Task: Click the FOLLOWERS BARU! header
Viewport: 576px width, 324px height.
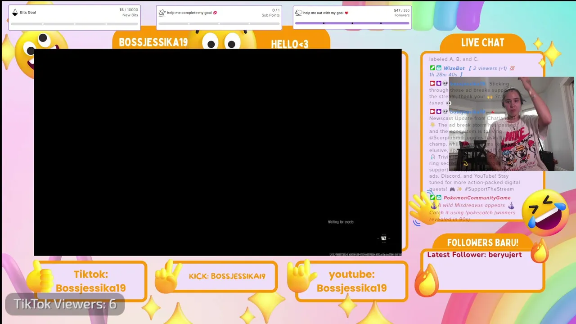Action: pyautogui.click(x=482, y=243)
